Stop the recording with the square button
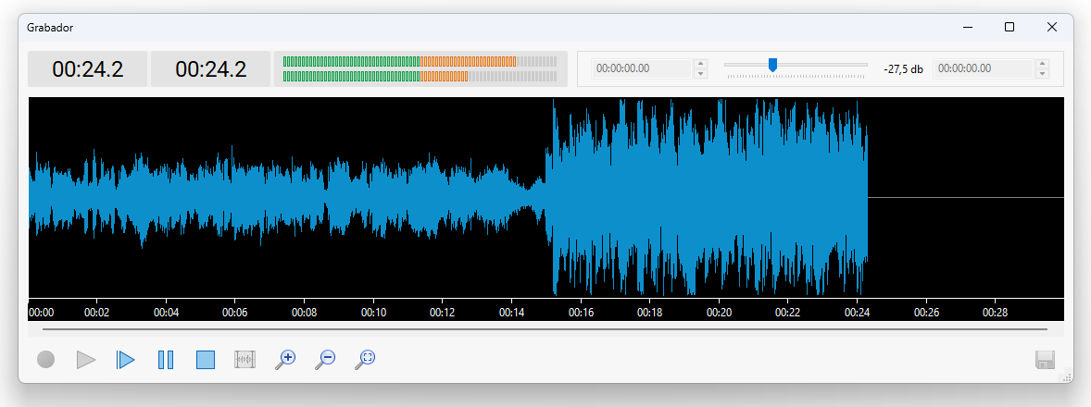Image resolution: width=1091 pixels, height=407 pixels. [x=206, y=360]
